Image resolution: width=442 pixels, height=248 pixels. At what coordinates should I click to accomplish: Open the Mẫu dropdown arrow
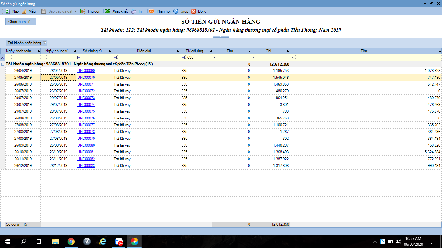point(39,11)
